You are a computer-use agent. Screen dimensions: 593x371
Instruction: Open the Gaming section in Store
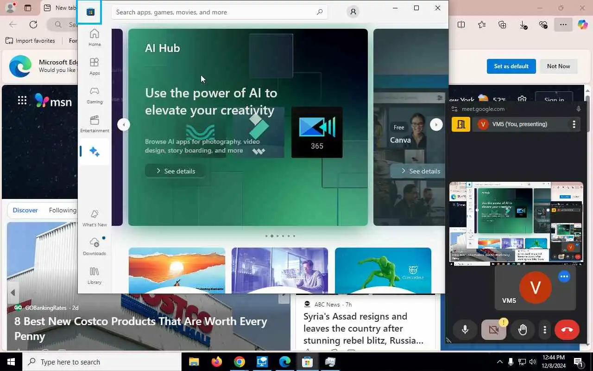tap(95, 95)
